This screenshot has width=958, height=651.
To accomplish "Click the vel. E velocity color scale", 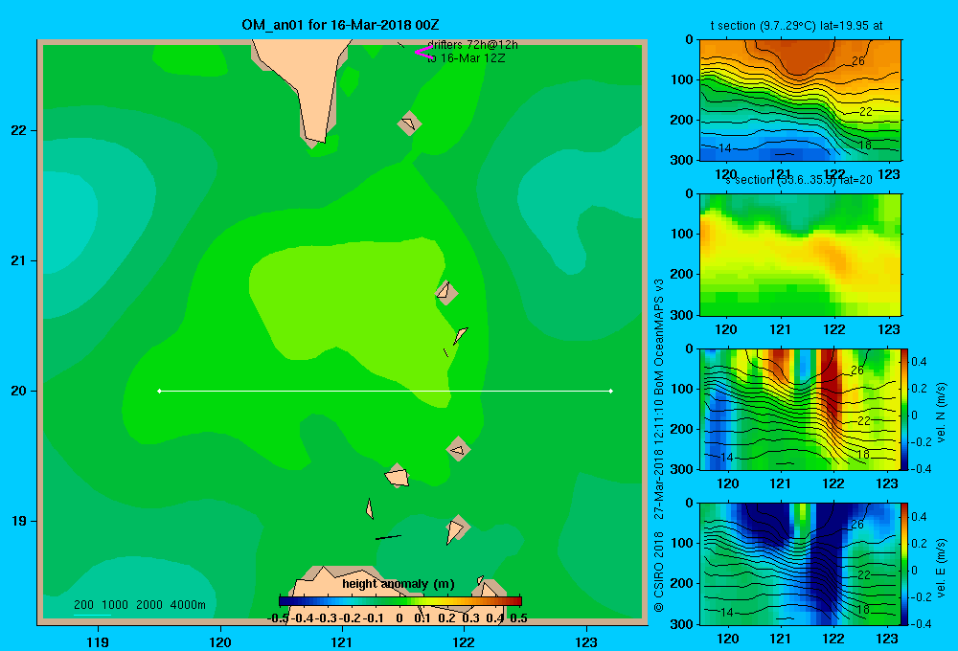I will 905,564.
